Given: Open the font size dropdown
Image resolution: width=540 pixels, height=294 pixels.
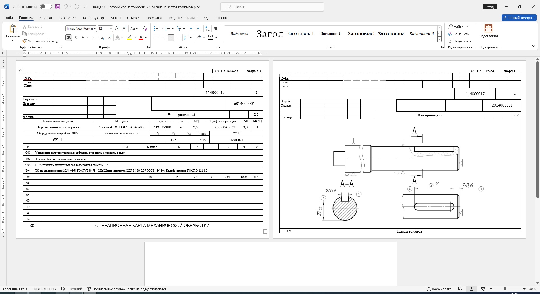Looking at the screenshot, I should [111, 29].
